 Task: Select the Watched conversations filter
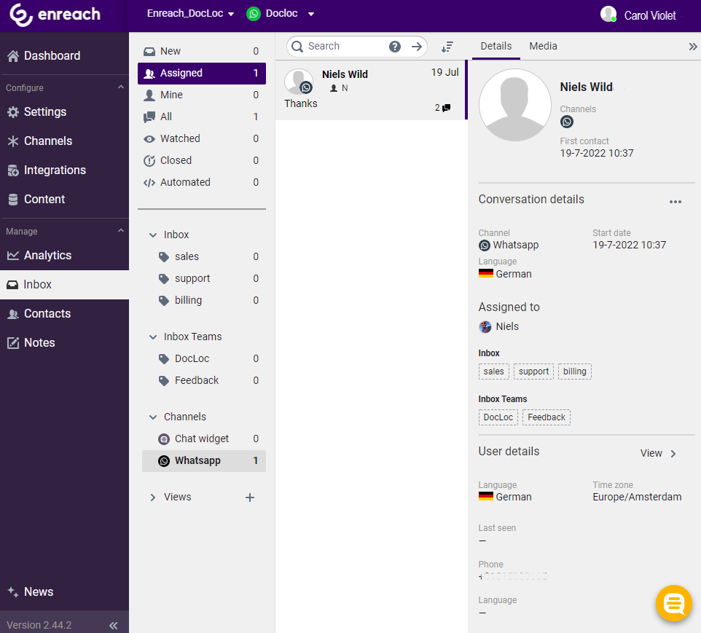[x=180, y=138]
